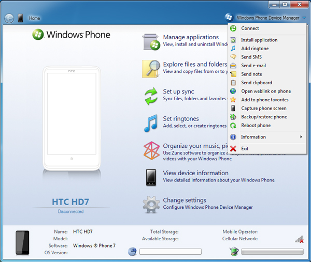Click the View device information phone icon
This screenshot has height=262, width=311.
(151, 177)
